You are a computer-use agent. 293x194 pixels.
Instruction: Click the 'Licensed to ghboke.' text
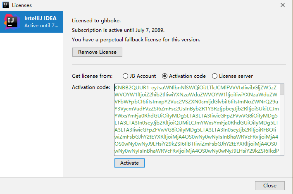[96, 21]
